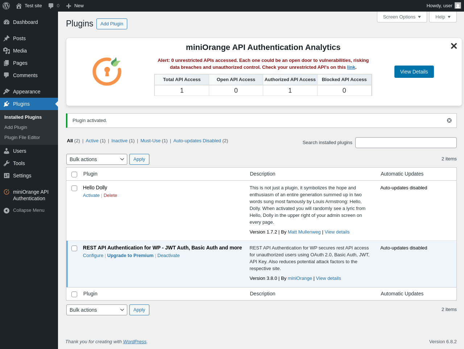Delete the Hello Dolly plugin
Screen dimensions: 464x349
tap(110, 195)
